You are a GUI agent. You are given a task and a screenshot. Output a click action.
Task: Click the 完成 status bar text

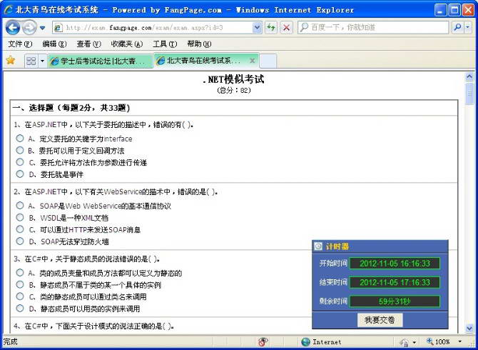11,341
